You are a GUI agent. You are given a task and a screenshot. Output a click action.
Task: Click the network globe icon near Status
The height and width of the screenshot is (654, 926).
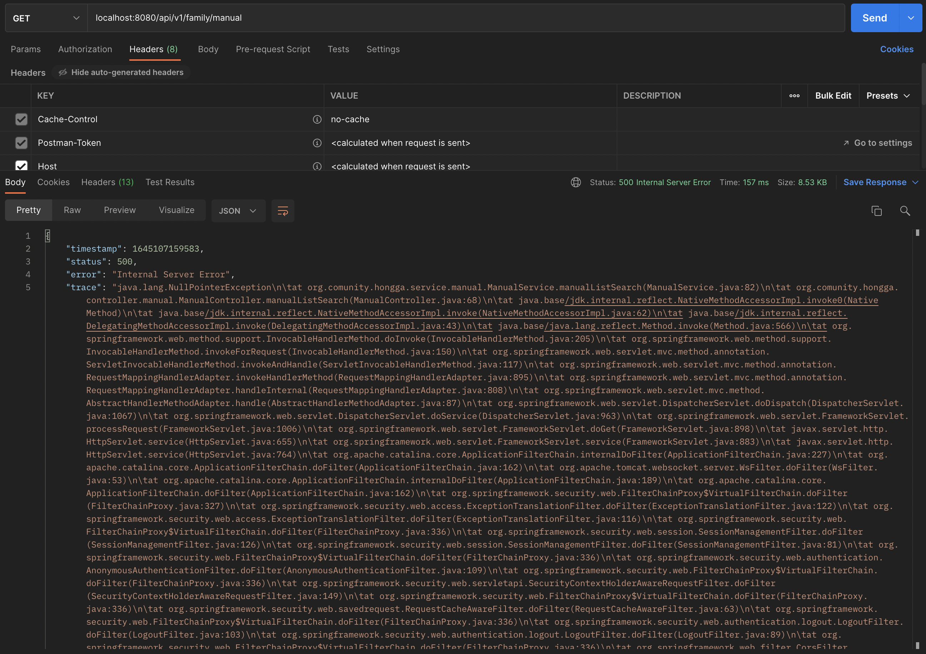click(x=576, y=182)
